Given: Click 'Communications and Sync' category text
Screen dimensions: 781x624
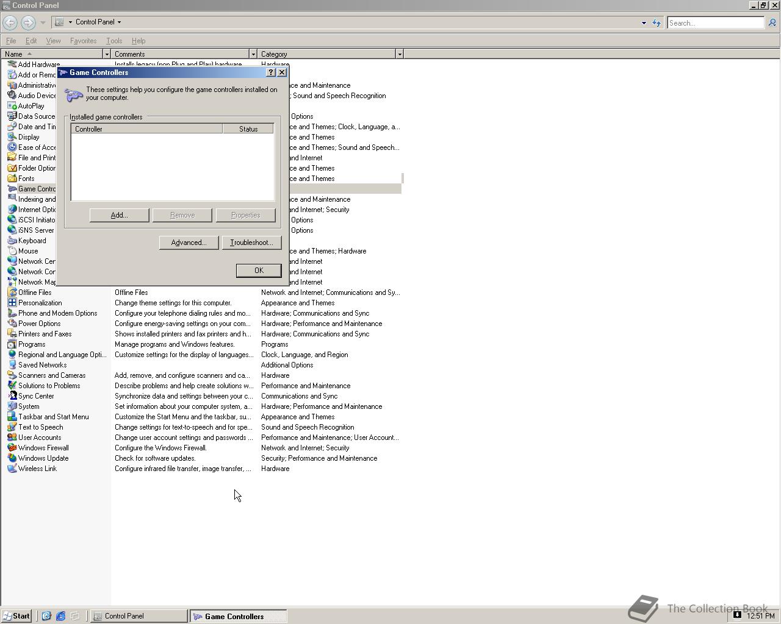Looking at the screenshot, I should (x=299, y=396).
